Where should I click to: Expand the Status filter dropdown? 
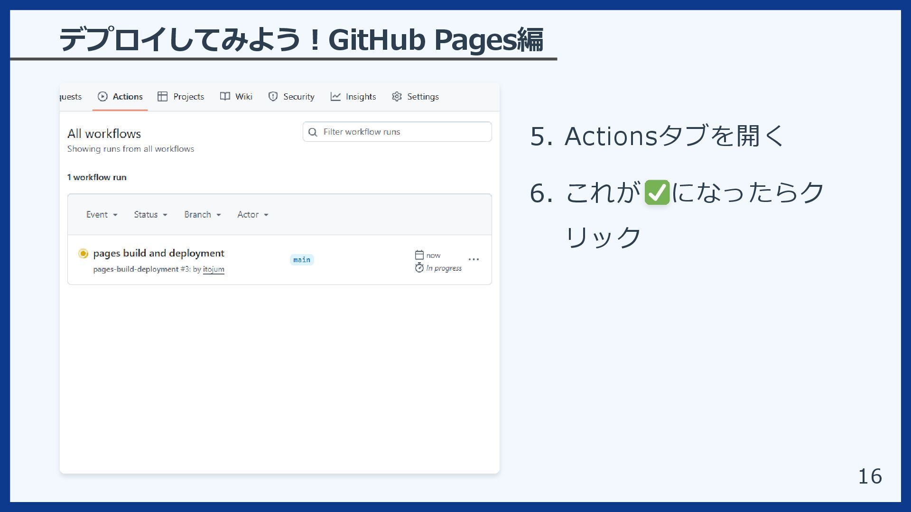150,215
